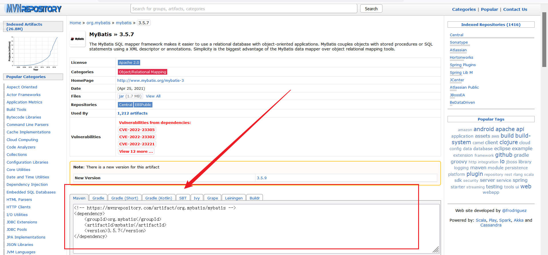Click the page vertical scrollbar thumb
This screenshot has height=255, width=548.
click(x=544, y=39)
